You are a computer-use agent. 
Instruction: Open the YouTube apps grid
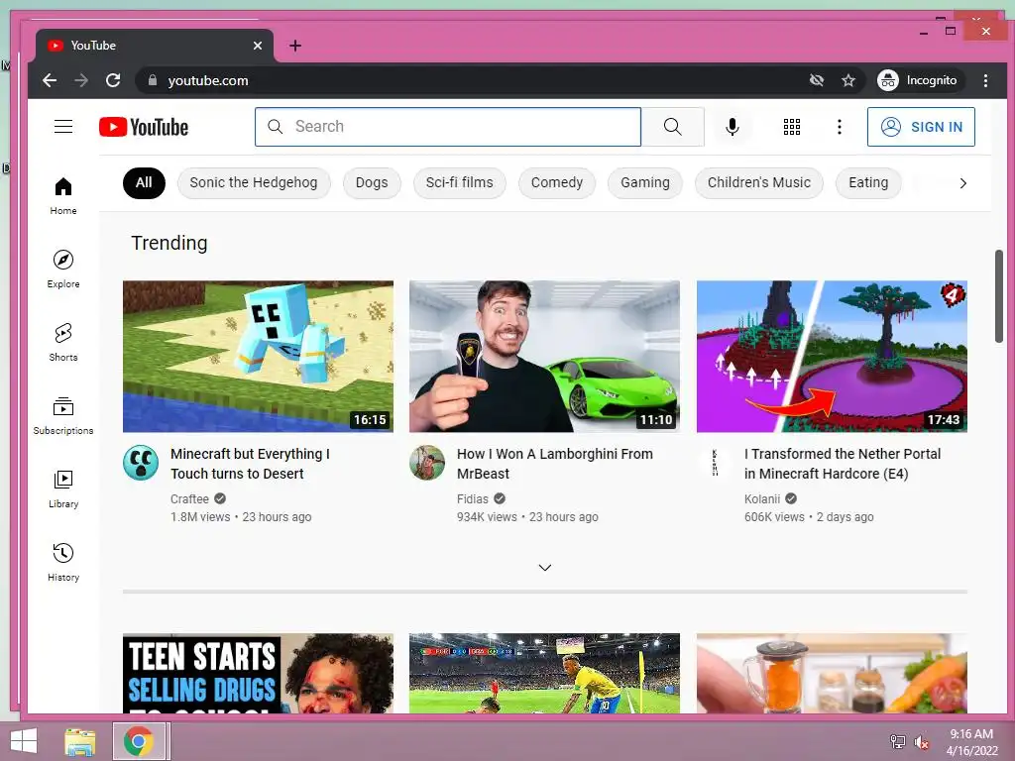(792, 127)
